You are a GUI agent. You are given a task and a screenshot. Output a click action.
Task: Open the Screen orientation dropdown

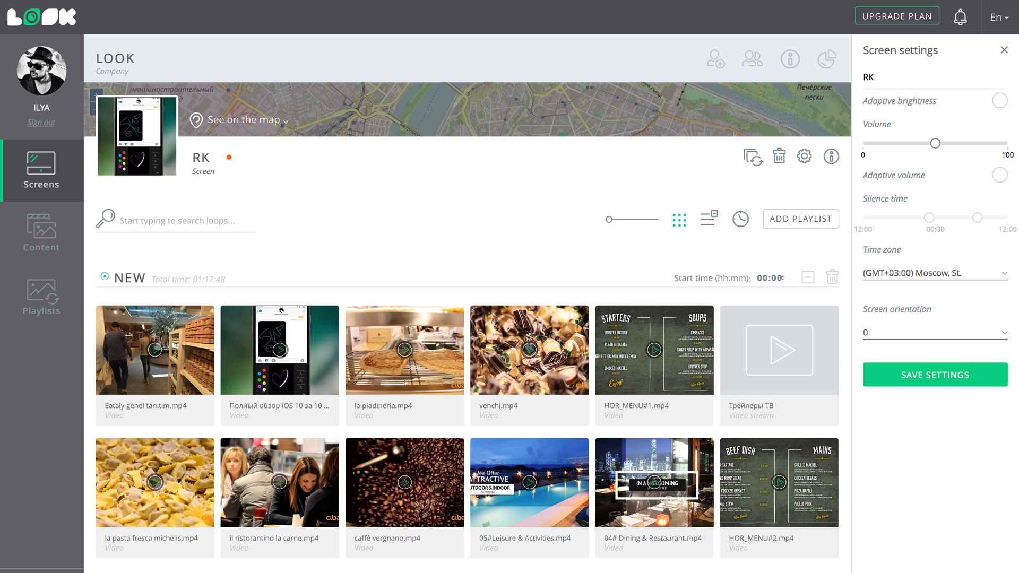point(935,333)
